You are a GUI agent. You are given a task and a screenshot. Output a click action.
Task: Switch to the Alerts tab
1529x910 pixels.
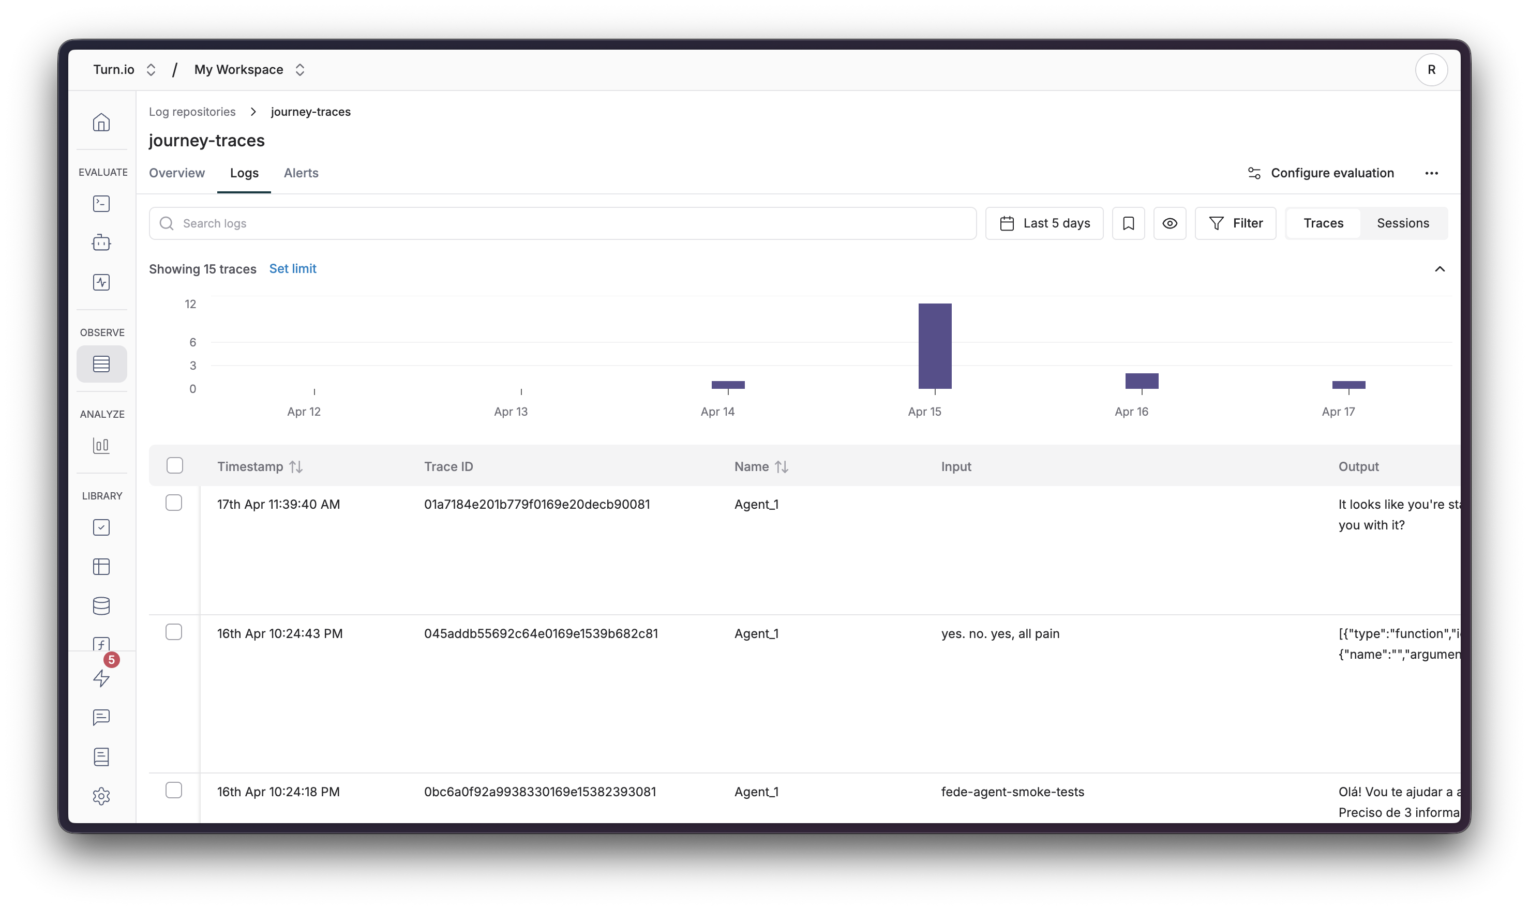[x=301, y=173]
